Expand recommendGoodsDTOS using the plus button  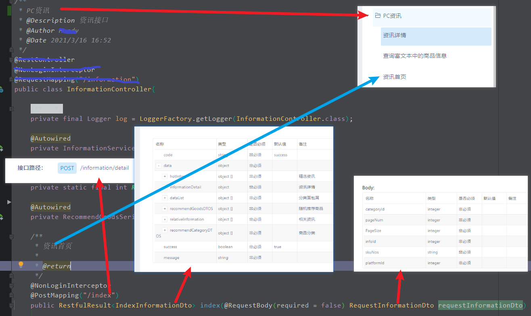164,209
